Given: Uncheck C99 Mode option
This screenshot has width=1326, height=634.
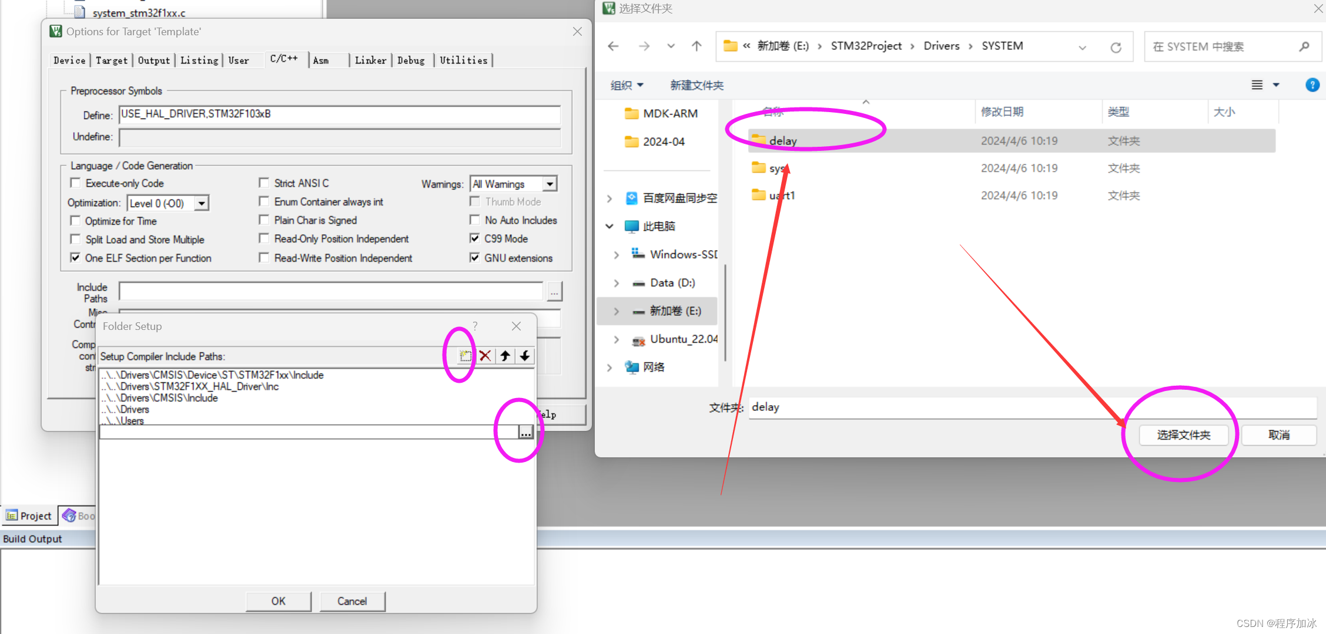Looking at the screenshot, I should [x=475, y=238].
